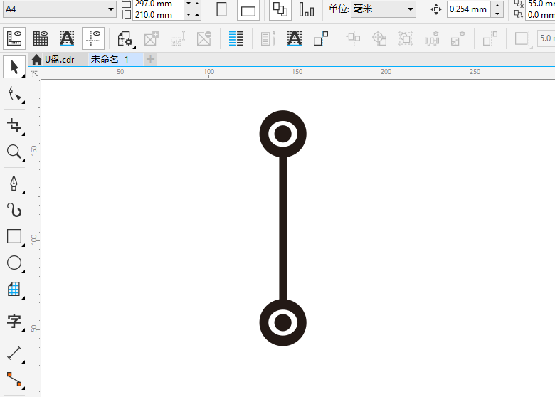Toggle baseline grid visibility
Image resolution: width=555 pixels, height=397 pixels.
pyautogui.click(x=67, y=38)
